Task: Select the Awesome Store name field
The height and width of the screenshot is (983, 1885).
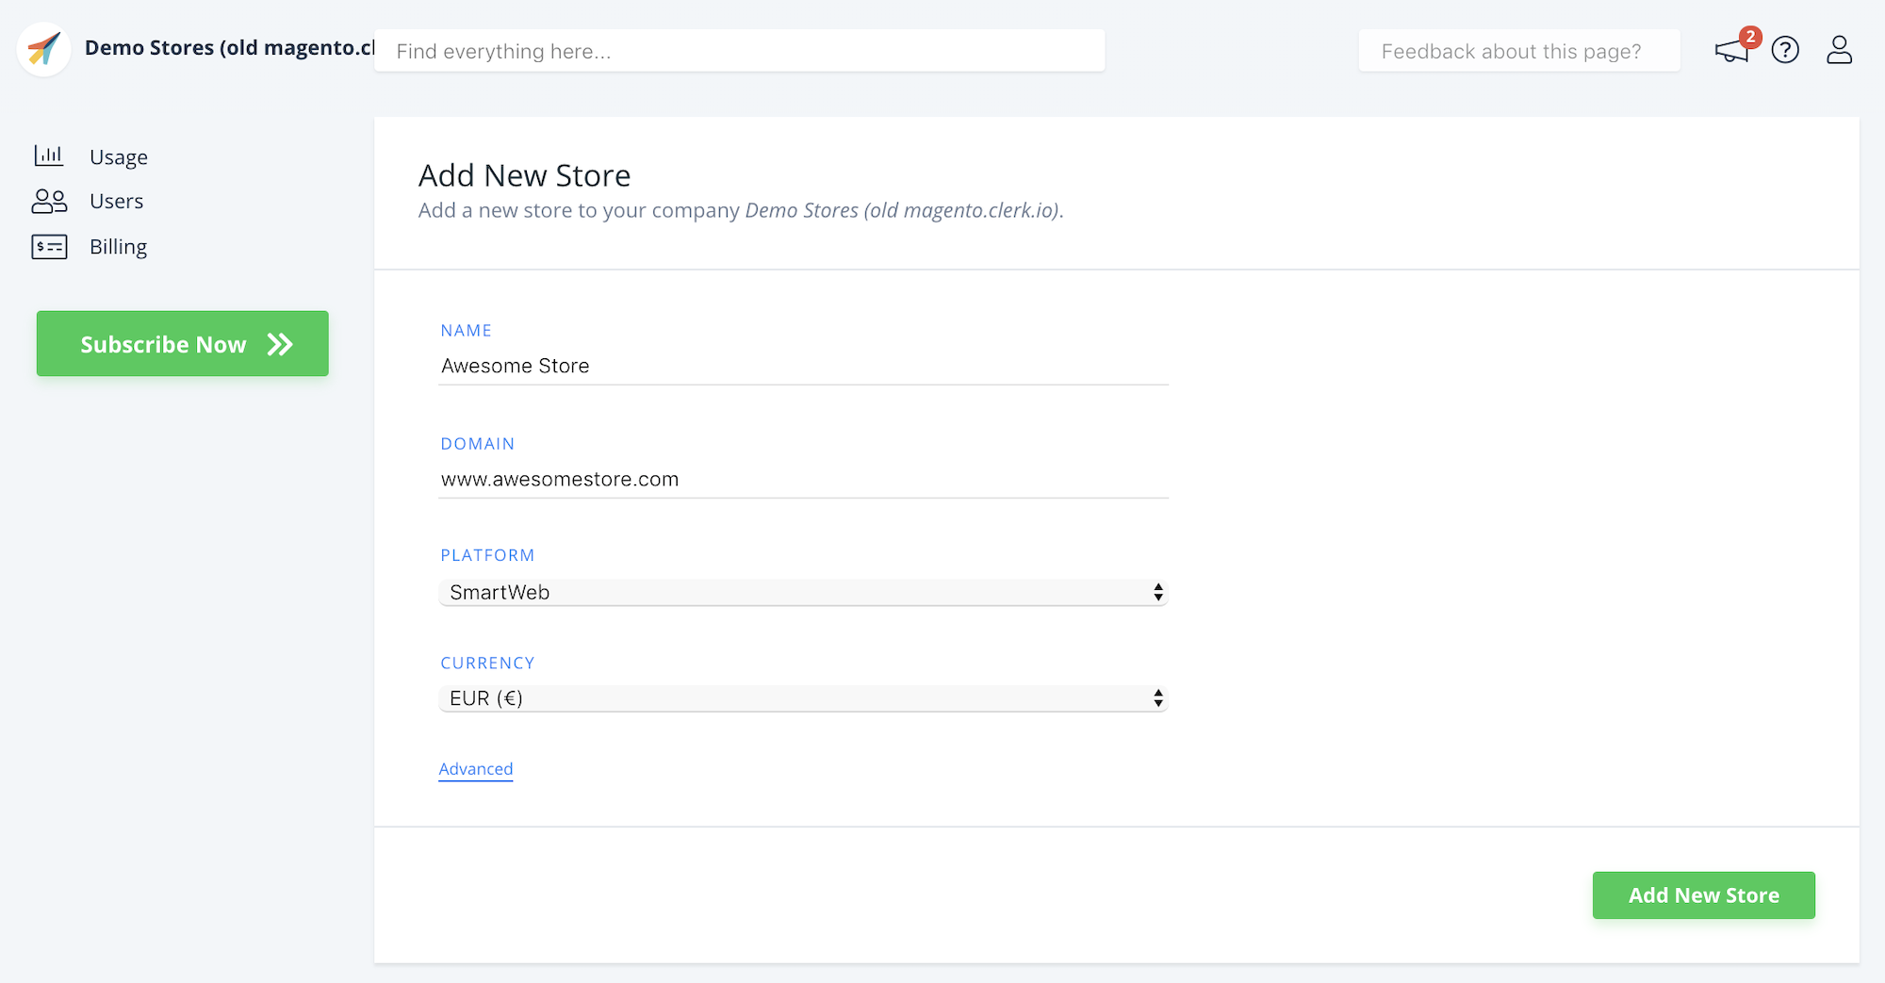Action: pos(802,366)
